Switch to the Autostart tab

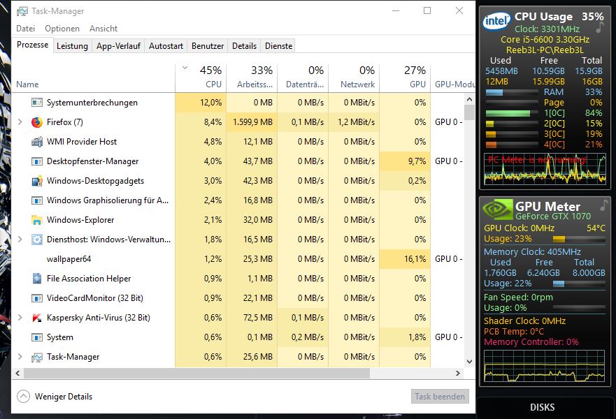(x=166, y=46)
